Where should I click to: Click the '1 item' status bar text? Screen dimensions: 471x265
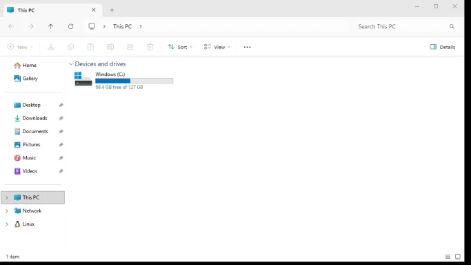12,257
